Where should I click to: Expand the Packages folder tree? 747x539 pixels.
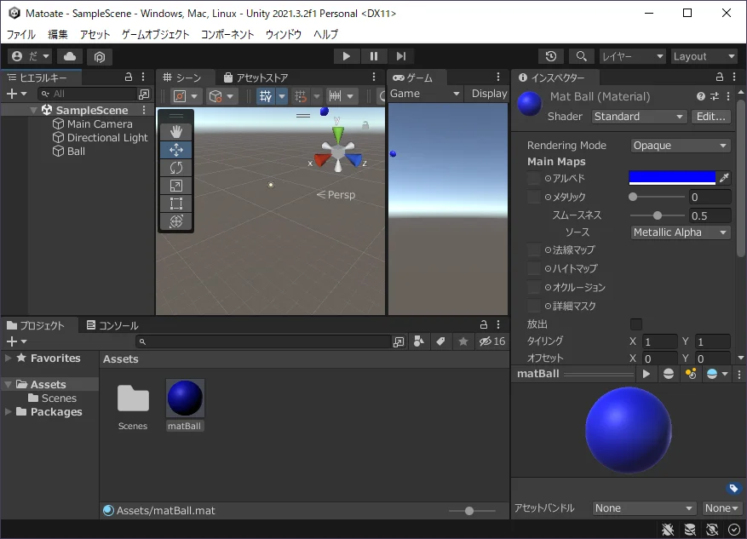[x=9, y=412]
